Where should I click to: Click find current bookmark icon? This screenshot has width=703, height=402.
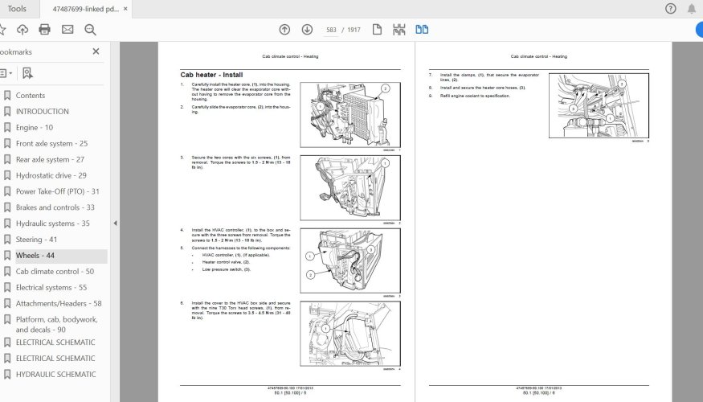[27, 72]
